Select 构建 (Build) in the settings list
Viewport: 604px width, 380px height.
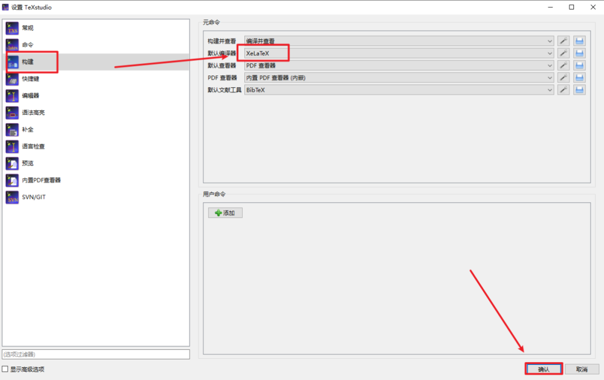(x=27, y=61)
